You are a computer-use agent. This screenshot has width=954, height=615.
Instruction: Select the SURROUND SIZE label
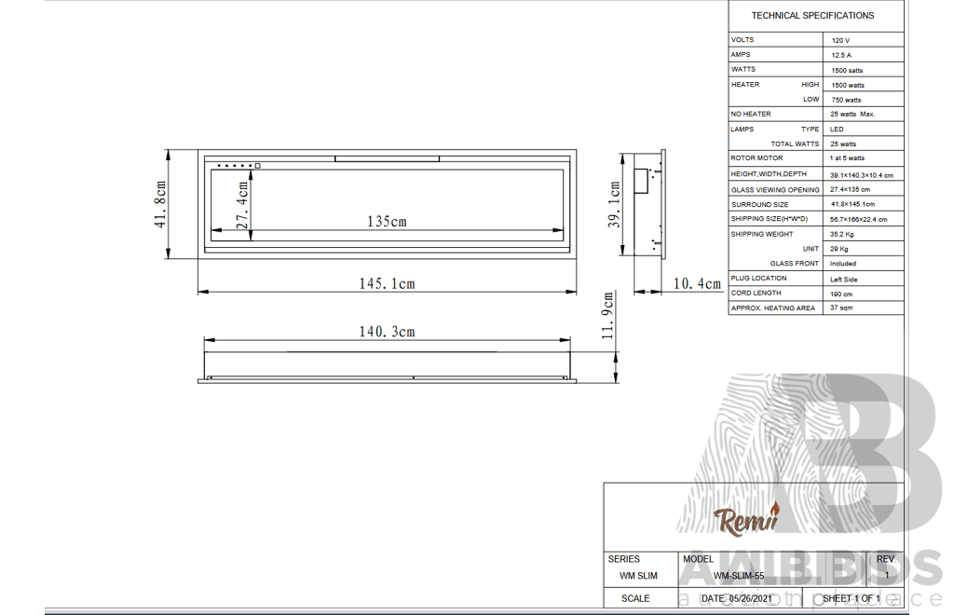(x=759, y=204)
